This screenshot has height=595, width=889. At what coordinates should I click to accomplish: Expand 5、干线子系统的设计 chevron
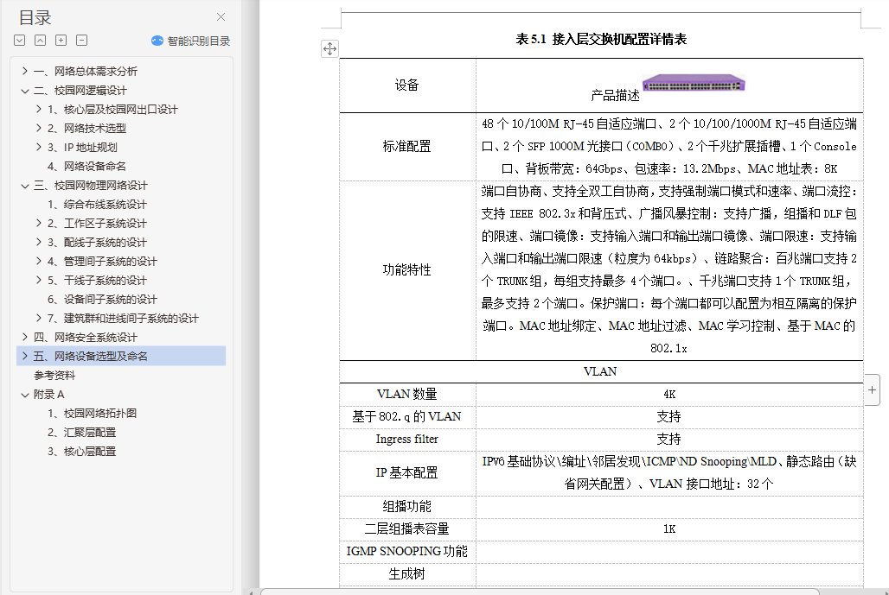coord(38,280)
